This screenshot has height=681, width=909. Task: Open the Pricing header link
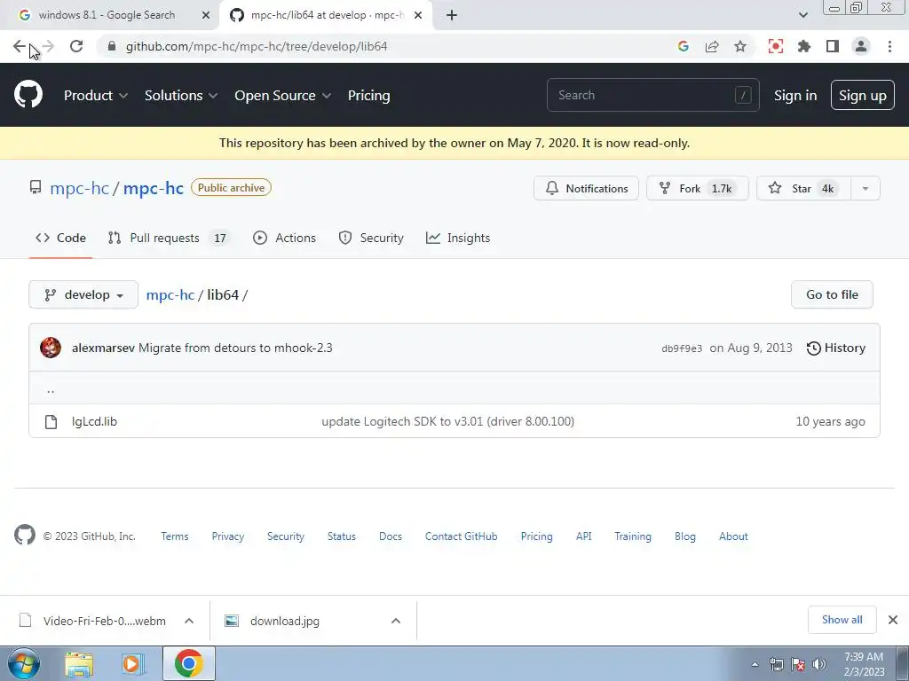tap(368, 96)
